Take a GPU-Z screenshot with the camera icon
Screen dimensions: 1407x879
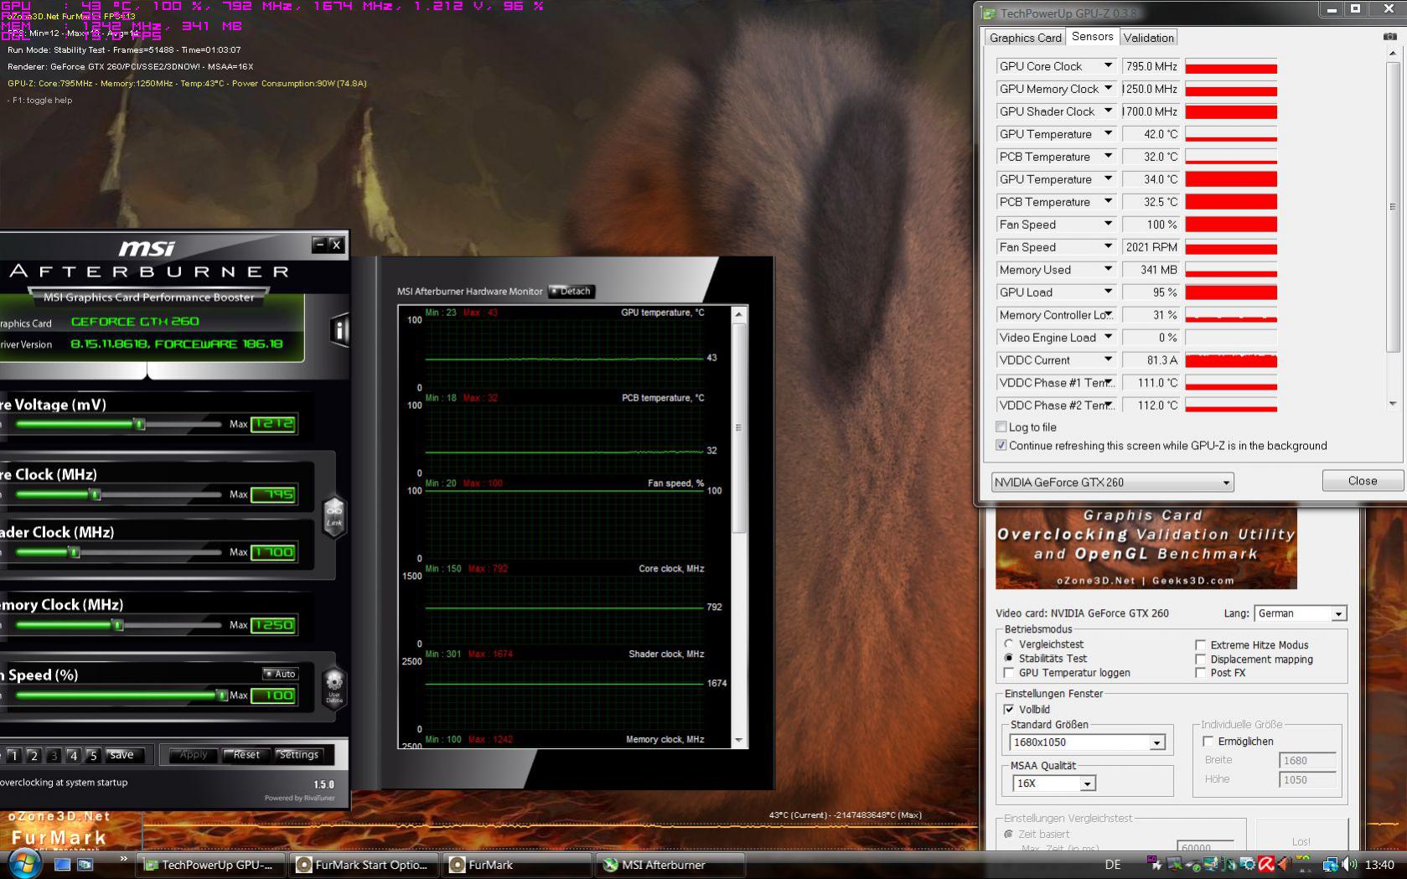tap(1390, 37)
